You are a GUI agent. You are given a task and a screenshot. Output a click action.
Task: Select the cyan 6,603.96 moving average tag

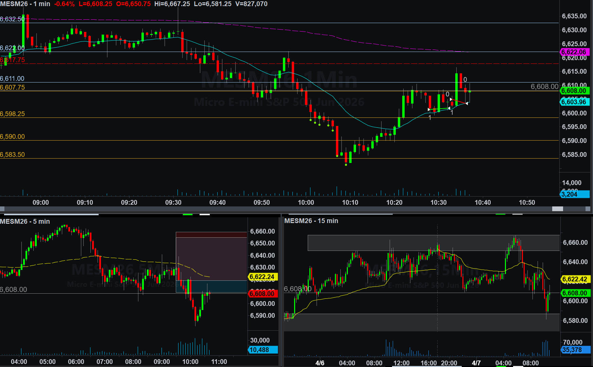[574, 102]
